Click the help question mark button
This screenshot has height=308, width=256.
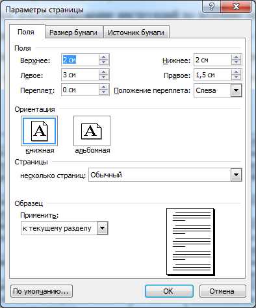212,7
